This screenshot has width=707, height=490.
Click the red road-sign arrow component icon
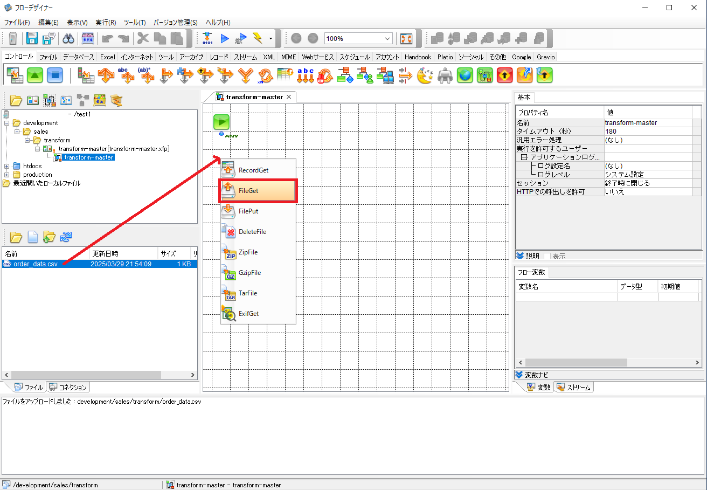[504, 75]
